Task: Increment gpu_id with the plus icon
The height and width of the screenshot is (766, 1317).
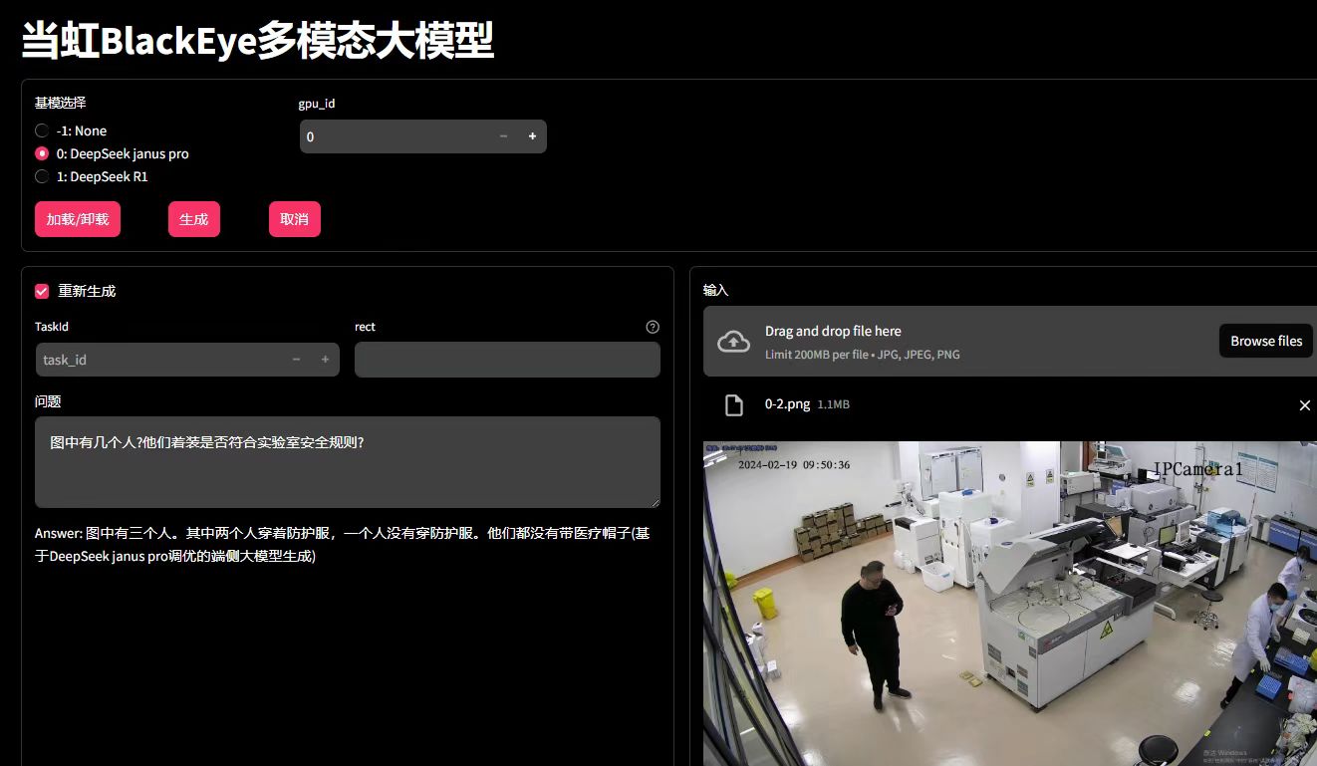Action: [531, 135]
